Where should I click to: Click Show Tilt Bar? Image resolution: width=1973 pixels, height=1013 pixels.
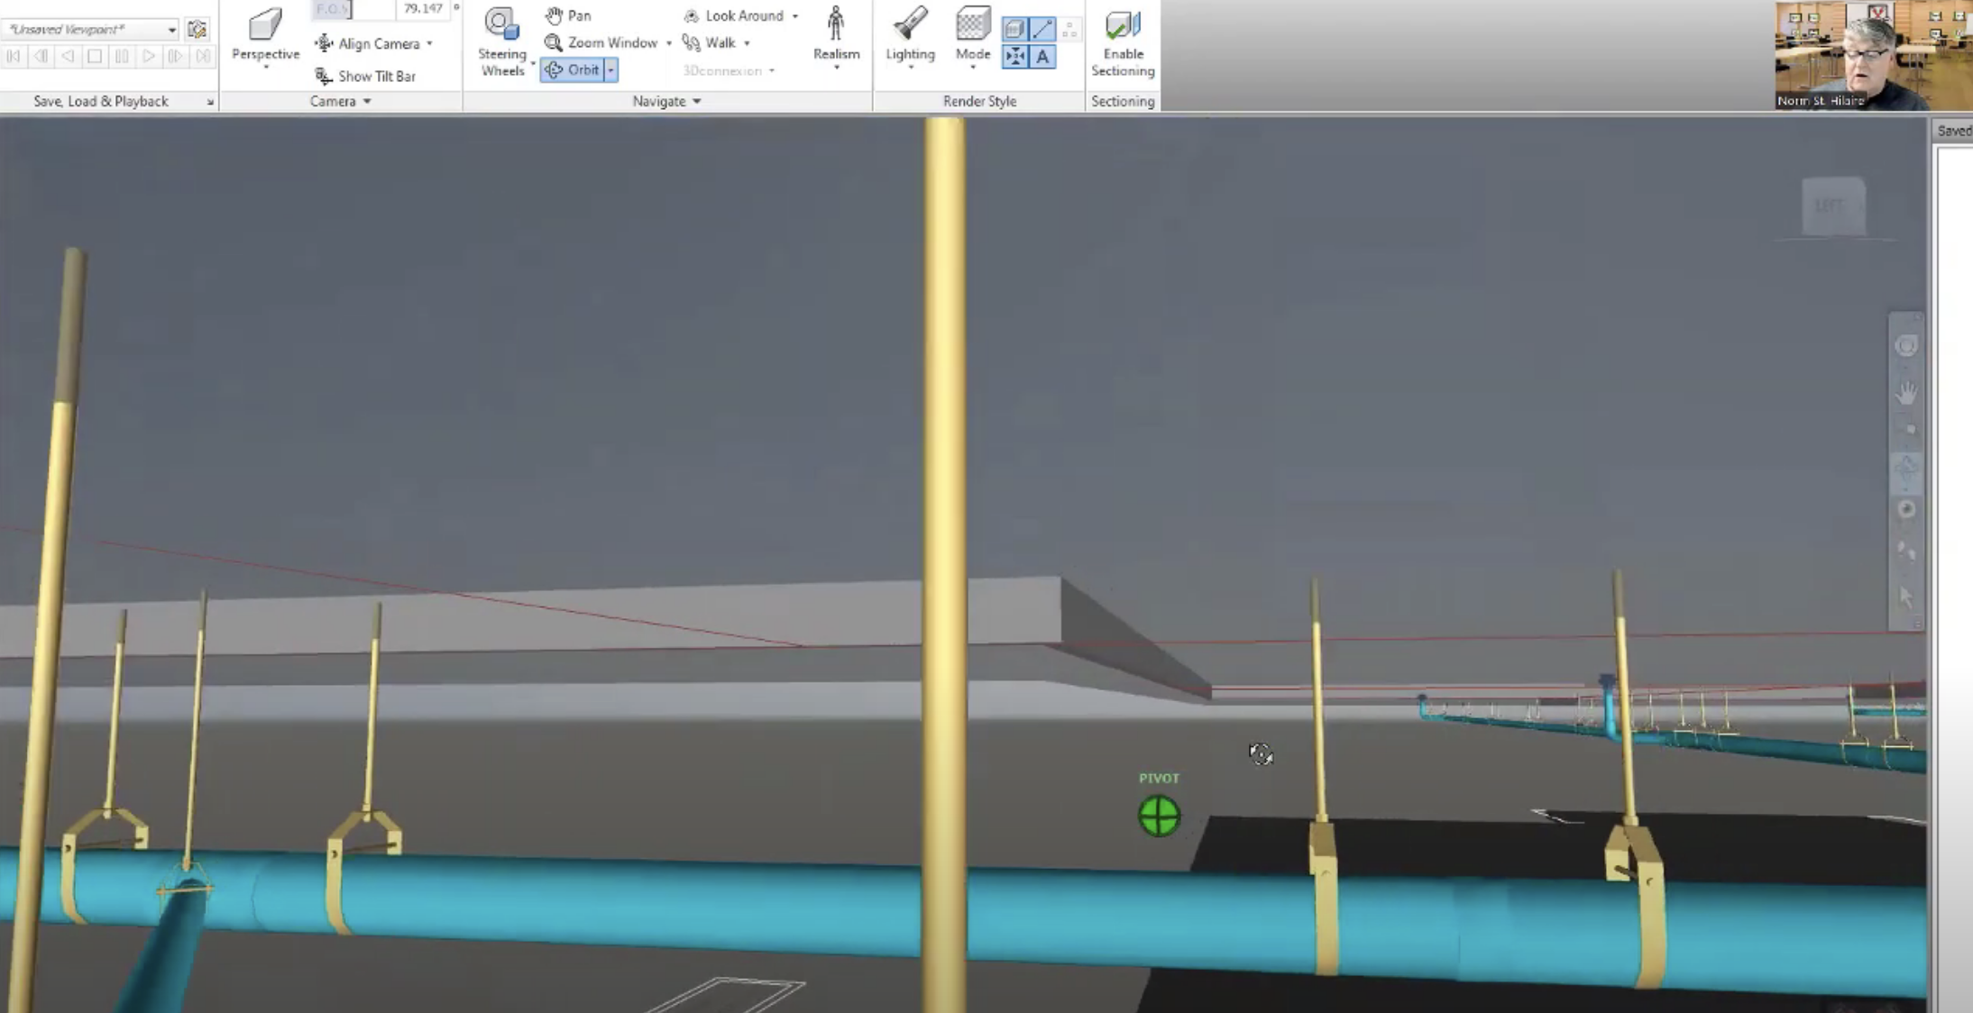coord(365,76)
